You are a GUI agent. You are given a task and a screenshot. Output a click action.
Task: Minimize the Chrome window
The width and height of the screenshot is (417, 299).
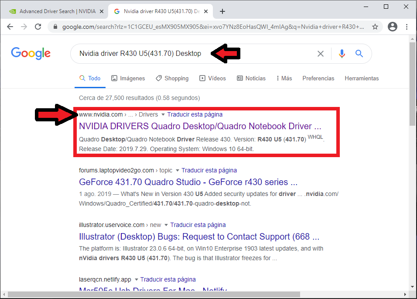click(366, 7)
